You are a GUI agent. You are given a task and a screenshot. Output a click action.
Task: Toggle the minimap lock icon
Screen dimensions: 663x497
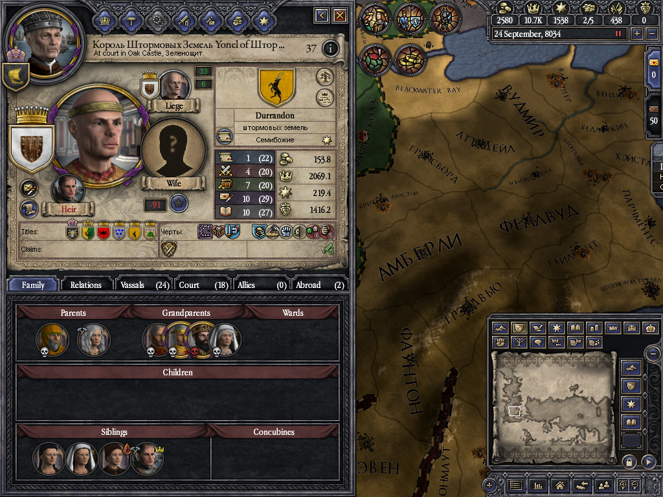[629, 462]
